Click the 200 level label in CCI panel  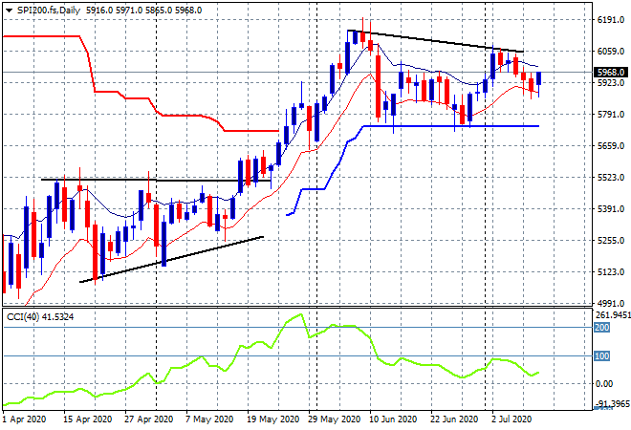pyautogui.click(x=602, y=328)
